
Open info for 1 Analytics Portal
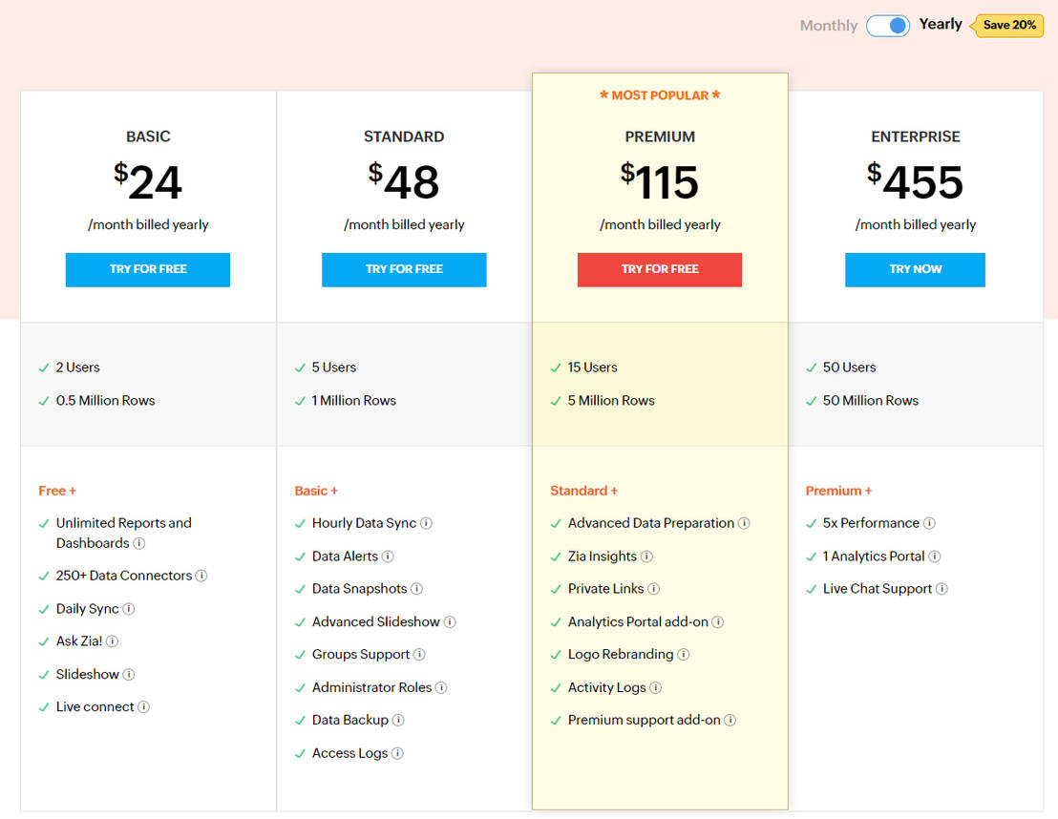[x=935, y=556]
